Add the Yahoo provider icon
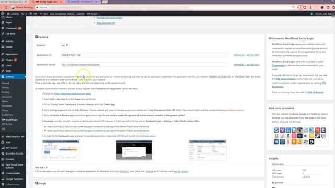Screen dimensions: 335x188 click(282, 130)
